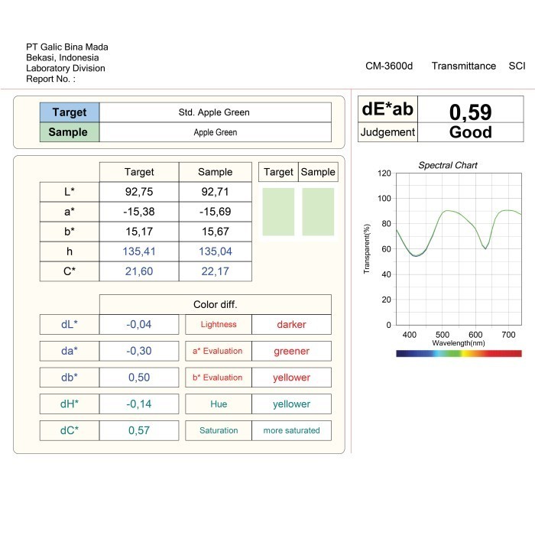Viewport: 535px width, 535px height.
Task: Click the 'h' row header
Action: pyautogui.click(x=70, y=251)
